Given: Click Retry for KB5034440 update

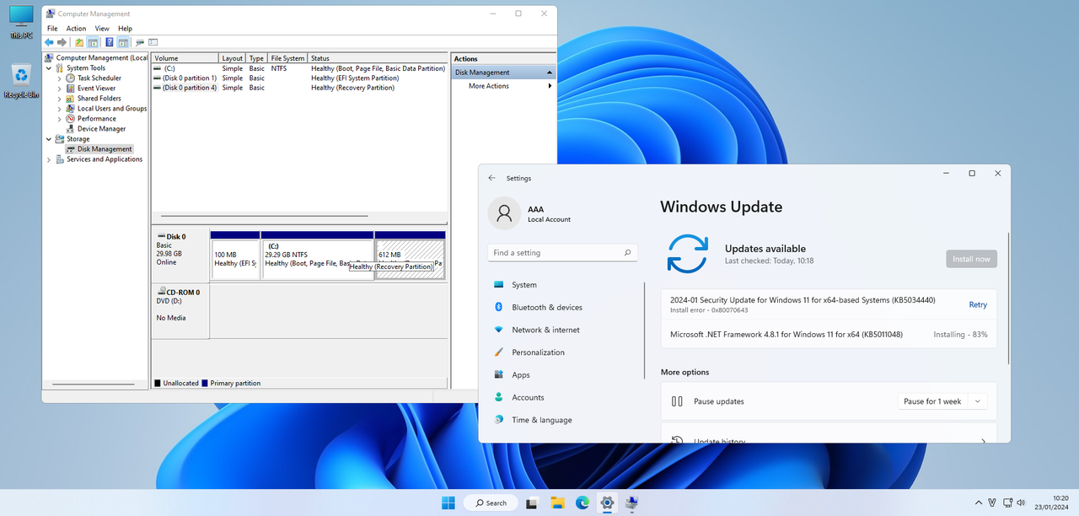Looking at the screenshot, I should pyautogui.click(x=978, y=304).
